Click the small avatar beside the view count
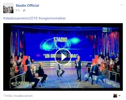 tap(115, 96)
